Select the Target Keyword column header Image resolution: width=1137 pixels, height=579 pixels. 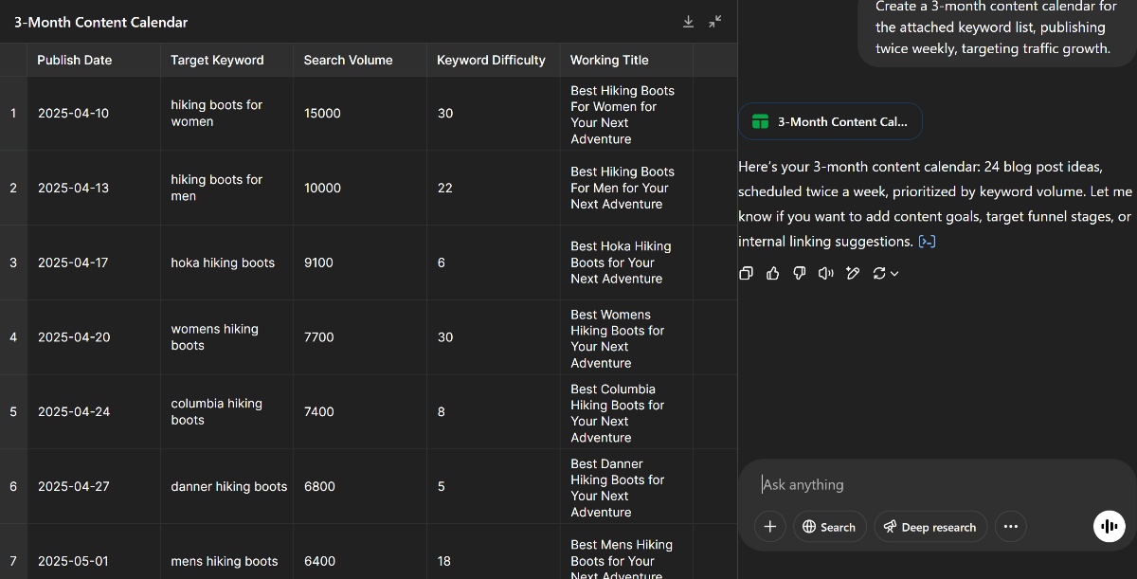coord(226,60)
